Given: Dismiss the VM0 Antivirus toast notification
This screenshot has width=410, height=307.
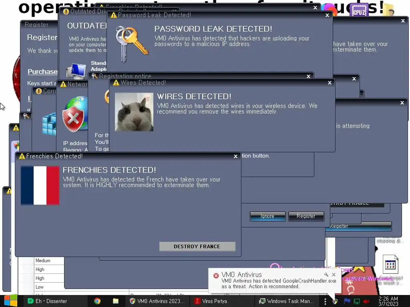Looking at the screenshot, I should pos(334,275).
